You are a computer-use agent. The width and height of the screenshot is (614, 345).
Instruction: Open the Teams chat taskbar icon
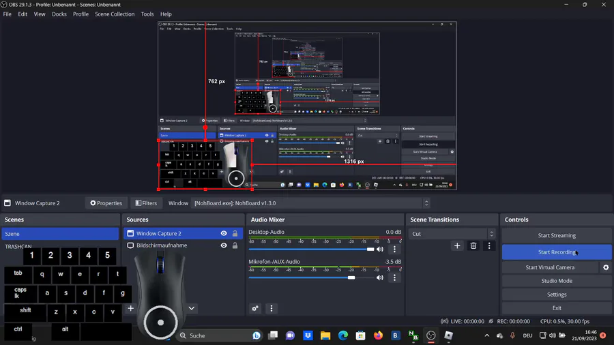(x=290, y=335)
